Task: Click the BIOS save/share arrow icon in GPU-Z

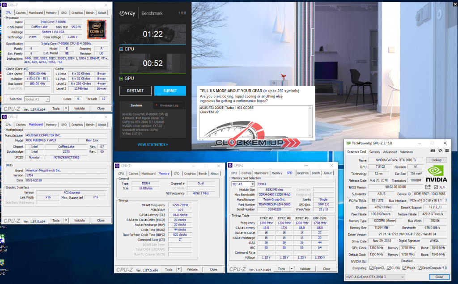Action: click(x=428, y=187)
